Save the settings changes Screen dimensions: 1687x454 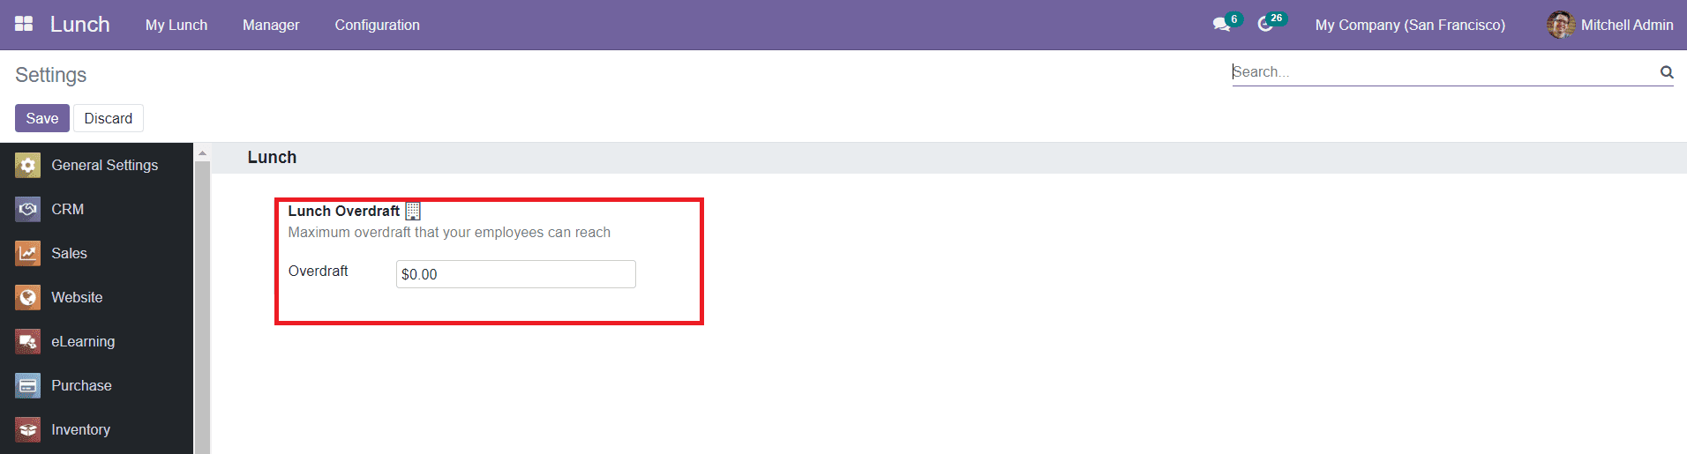click(42, 118)
